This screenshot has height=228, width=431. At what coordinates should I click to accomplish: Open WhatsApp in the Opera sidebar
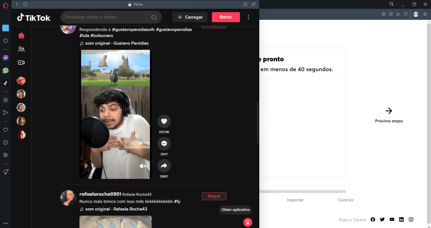pos(5,71)
